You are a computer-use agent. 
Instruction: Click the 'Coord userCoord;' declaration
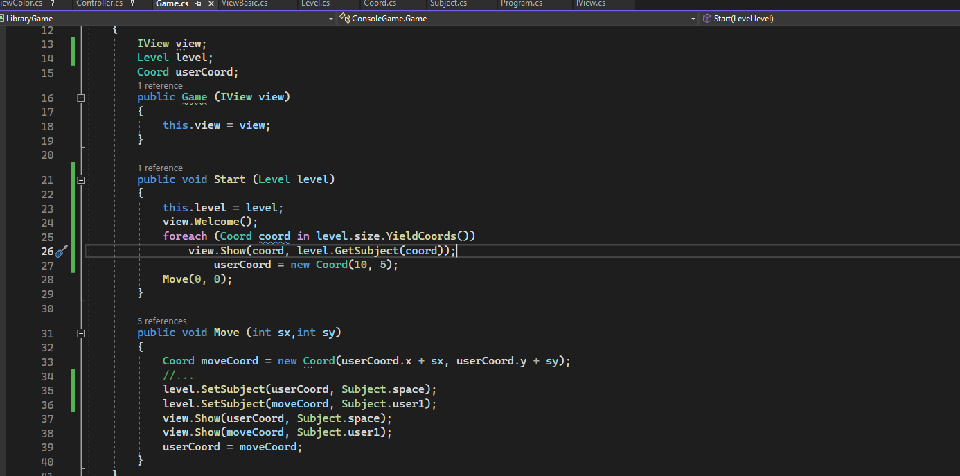point(188,72)
